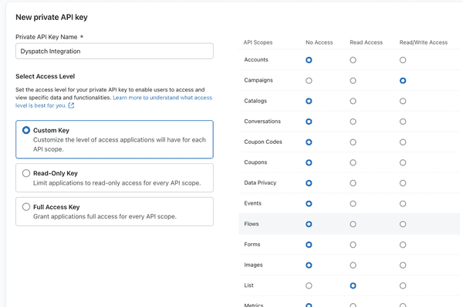Click the 'Campaigns' scope label

pyautogui.click(x=259, y=80)
